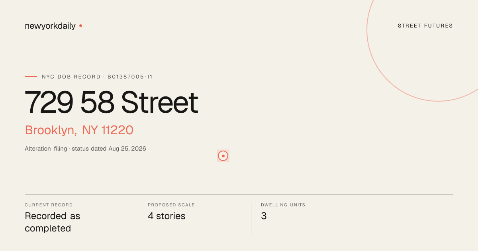Click the divider between Proposed Scale and Dwelling Units
Image resolution: width=478 pixels, height=251 pixels.
pyautogui.click(x=251, y=218)
